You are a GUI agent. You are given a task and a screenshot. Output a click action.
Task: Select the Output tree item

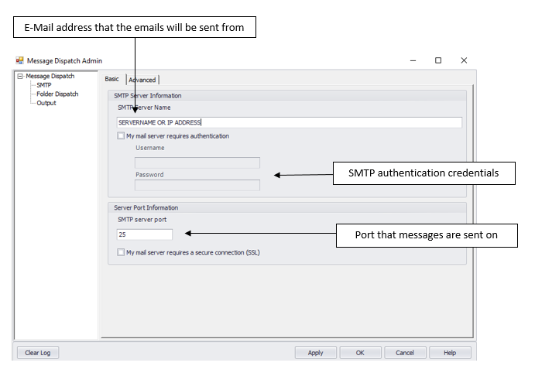(46, 103)
